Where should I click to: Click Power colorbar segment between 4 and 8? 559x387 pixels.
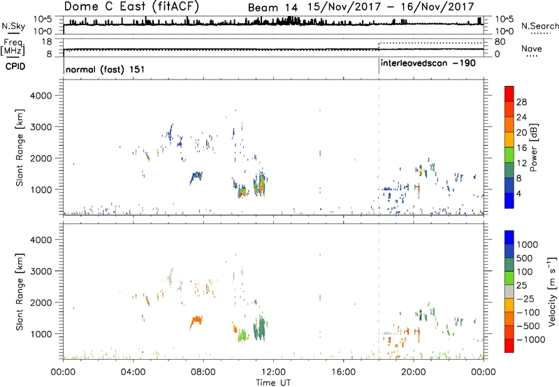(x=509, y=185)
